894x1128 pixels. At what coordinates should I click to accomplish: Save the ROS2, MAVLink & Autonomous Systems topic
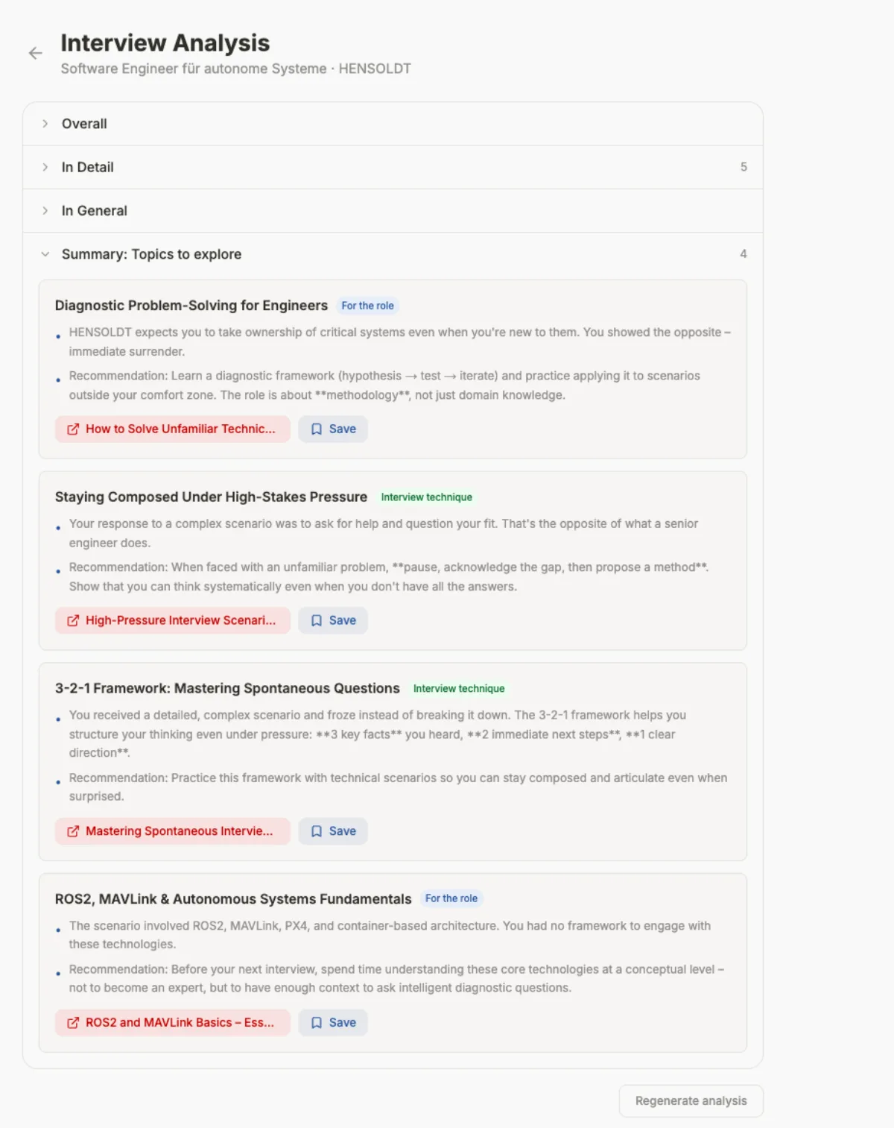click(x=333, y=1023)
